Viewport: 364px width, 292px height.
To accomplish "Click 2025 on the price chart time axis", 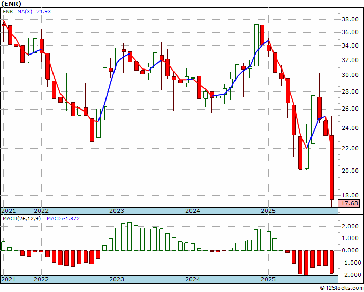I will pos(268,211).
